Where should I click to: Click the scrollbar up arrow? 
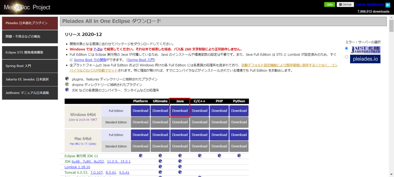point(391,17)
